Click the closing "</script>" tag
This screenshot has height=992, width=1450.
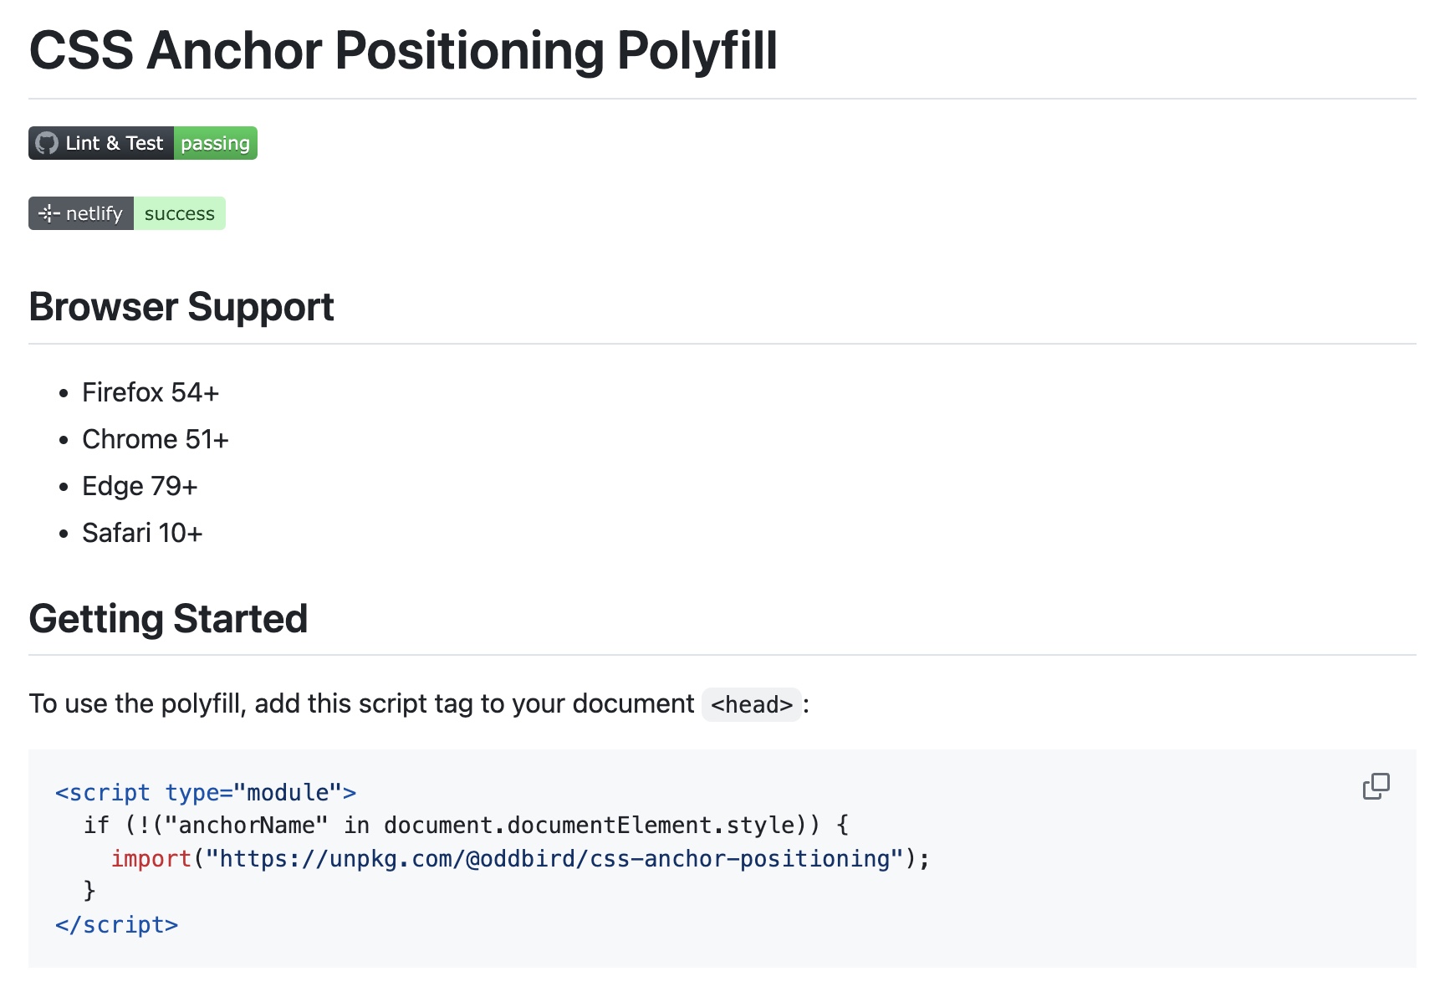(116, 924)
